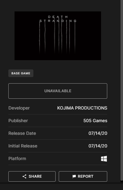
Task: Open the KOJIMA PRODUCTIONS developer link
Action: [x=82, y=108]
